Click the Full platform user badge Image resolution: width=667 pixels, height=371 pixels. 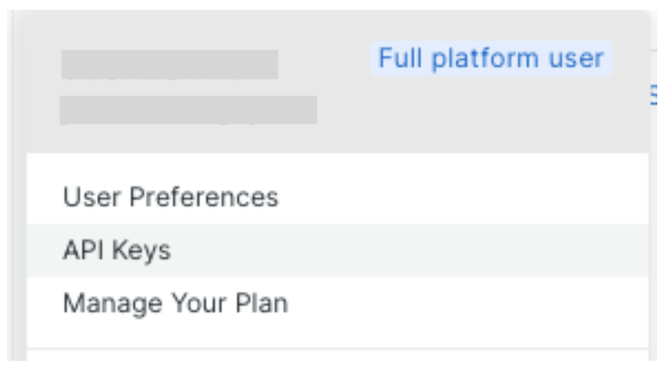pyautogui.click(x=491, y=59)
